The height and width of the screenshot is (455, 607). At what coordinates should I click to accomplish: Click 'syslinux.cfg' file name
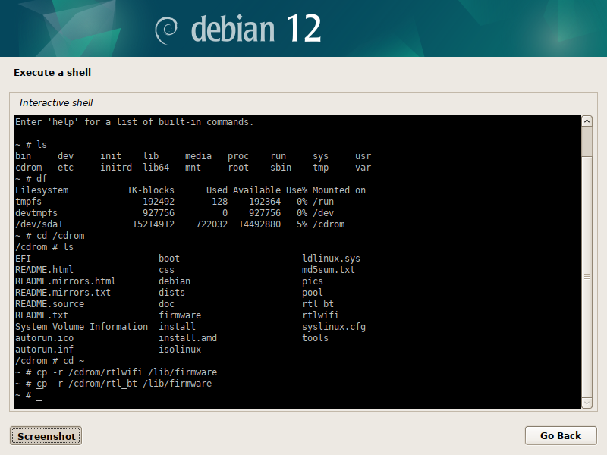click(334, 327)
